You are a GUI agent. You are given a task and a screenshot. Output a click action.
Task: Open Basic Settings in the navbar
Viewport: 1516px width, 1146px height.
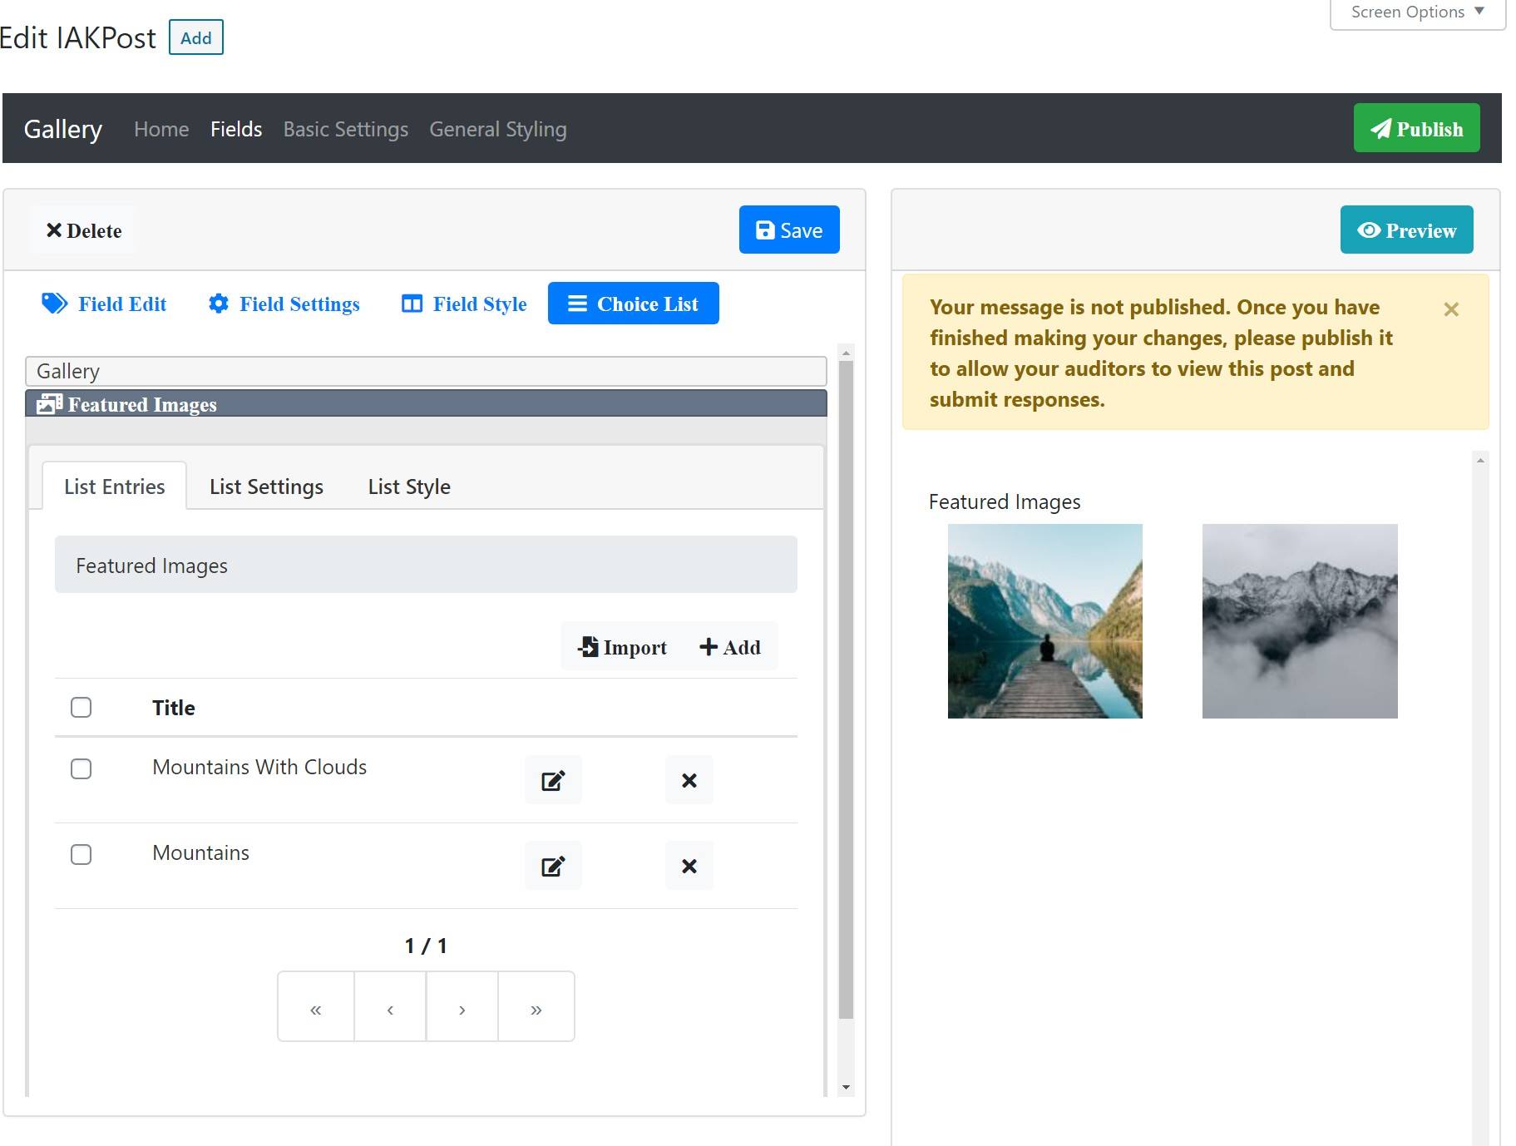tap(346, 129)
